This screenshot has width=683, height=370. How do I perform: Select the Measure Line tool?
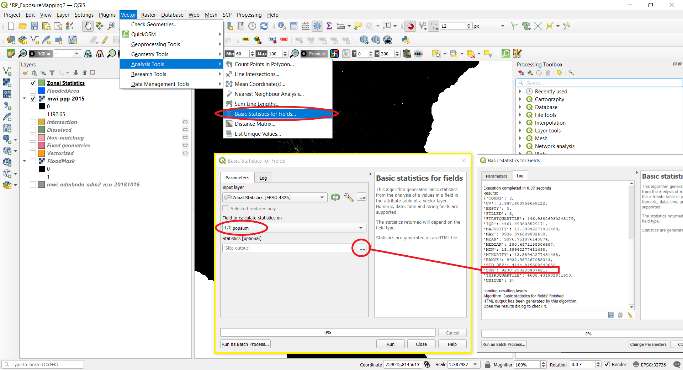point(340,26)
